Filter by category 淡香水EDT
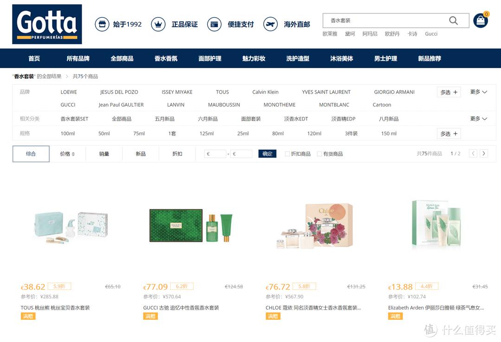Image resolution: width=501 pixels, height=342 pixels. [x=296, y=119]
